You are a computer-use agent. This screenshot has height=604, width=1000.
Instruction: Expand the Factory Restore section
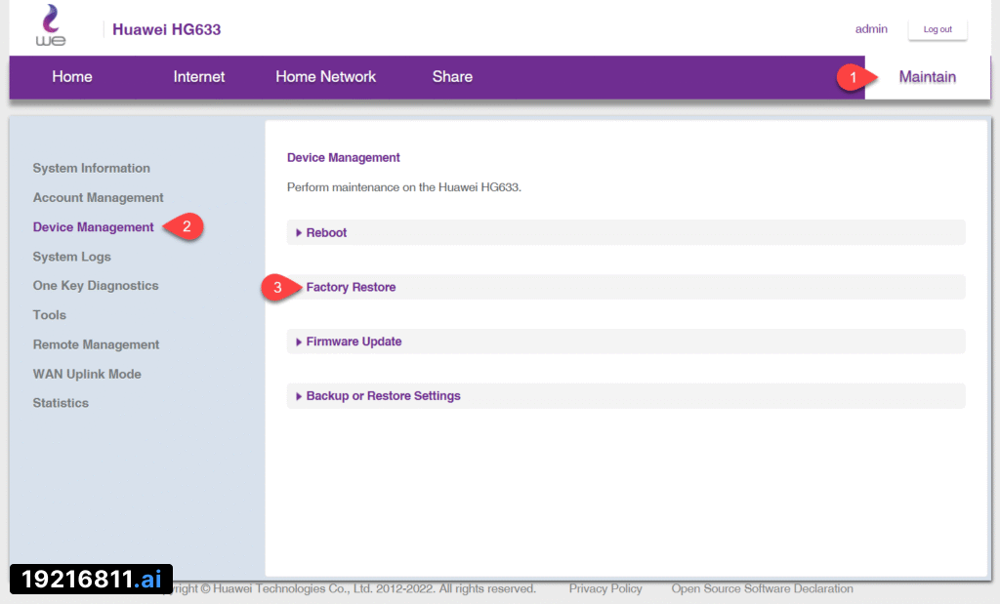pos(351,288)
